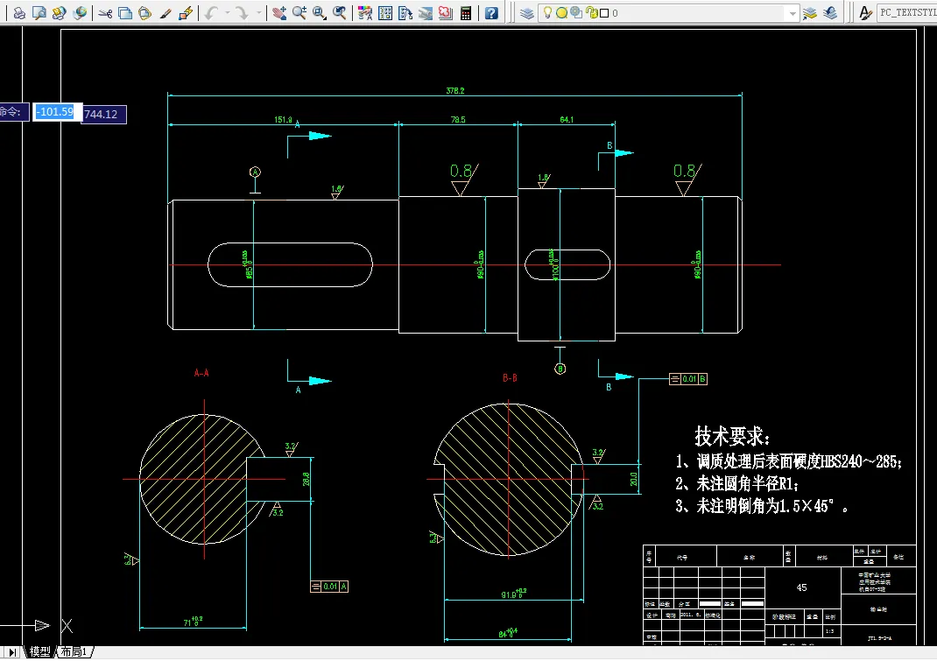Expand the layer list dropdown
The height and width of the screenshot is (661, 937).
(x=793, y=13)
